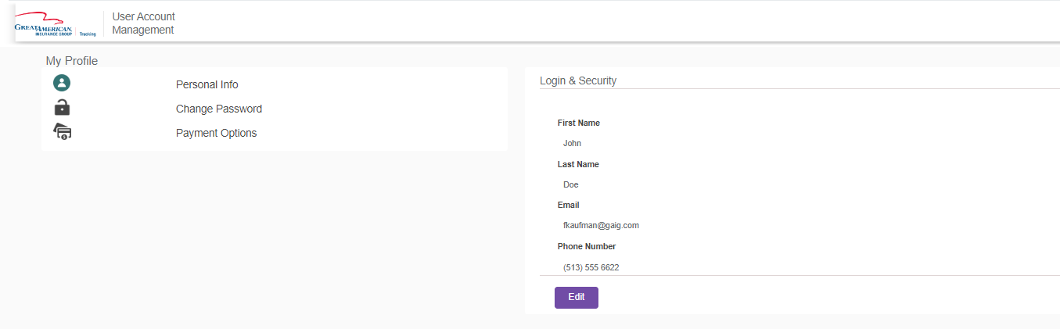Select the email fkaufman@gaig.com
Image resolution: width=1060 pixels, height=329 pixels.
(x=601, y=225)
